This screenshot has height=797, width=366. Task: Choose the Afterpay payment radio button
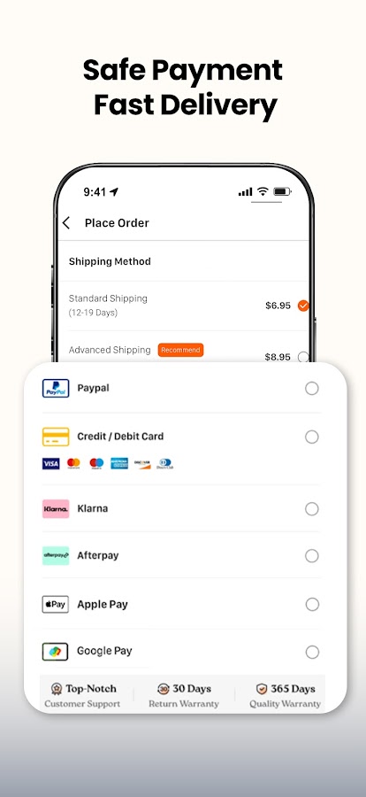click(312, 556)
